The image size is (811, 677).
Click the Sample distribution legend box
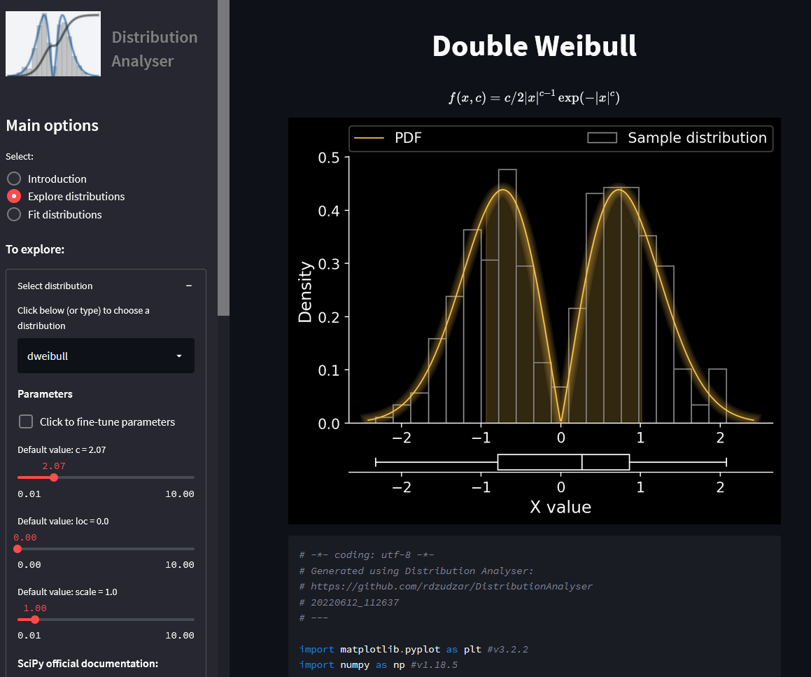602,138
